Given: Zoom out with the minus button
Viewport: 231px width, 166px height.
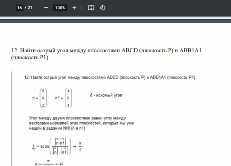Looking at the screenshot, I should click(x=46, y=8).
